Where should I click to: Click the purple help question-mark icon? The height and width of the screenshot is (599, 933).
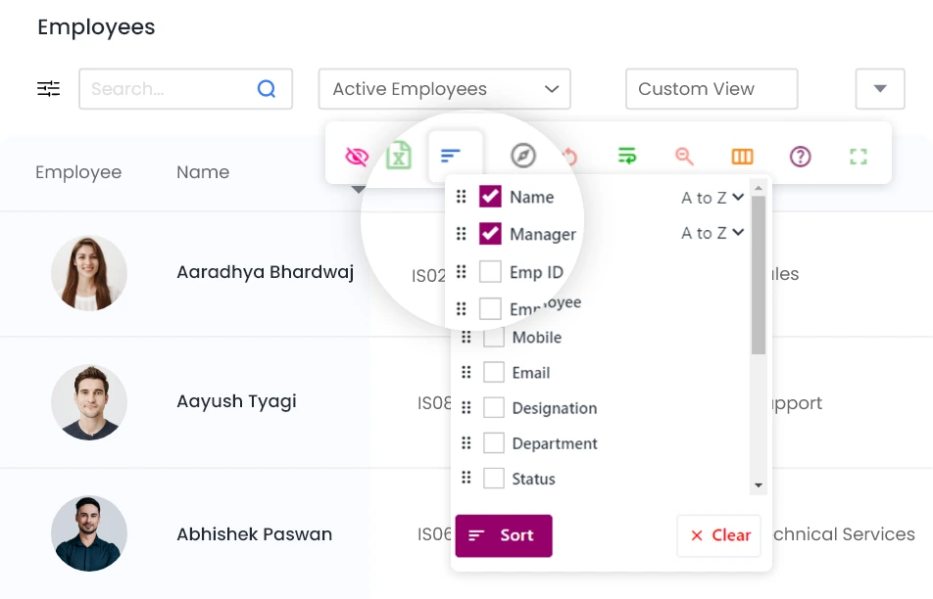(801, 157)
